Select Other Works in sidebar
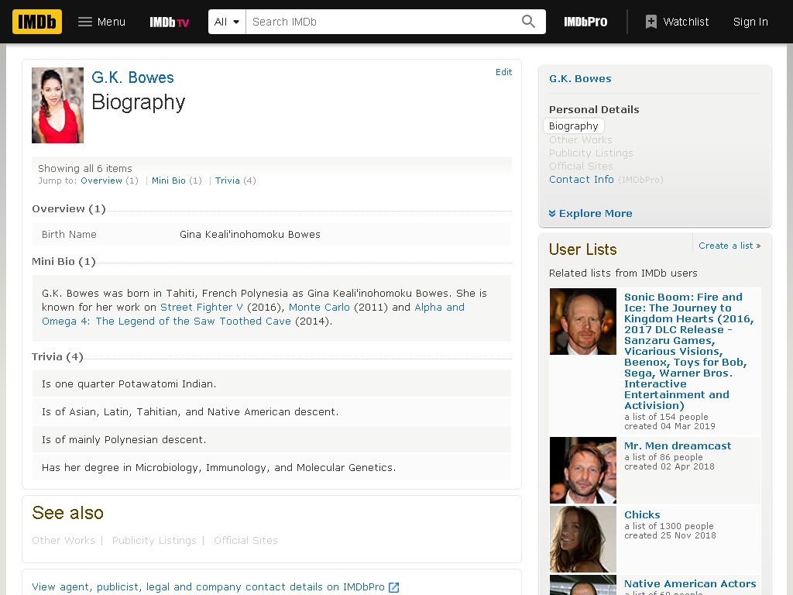Viewport: 793px width, 595px height. click(x=581, y=139)
